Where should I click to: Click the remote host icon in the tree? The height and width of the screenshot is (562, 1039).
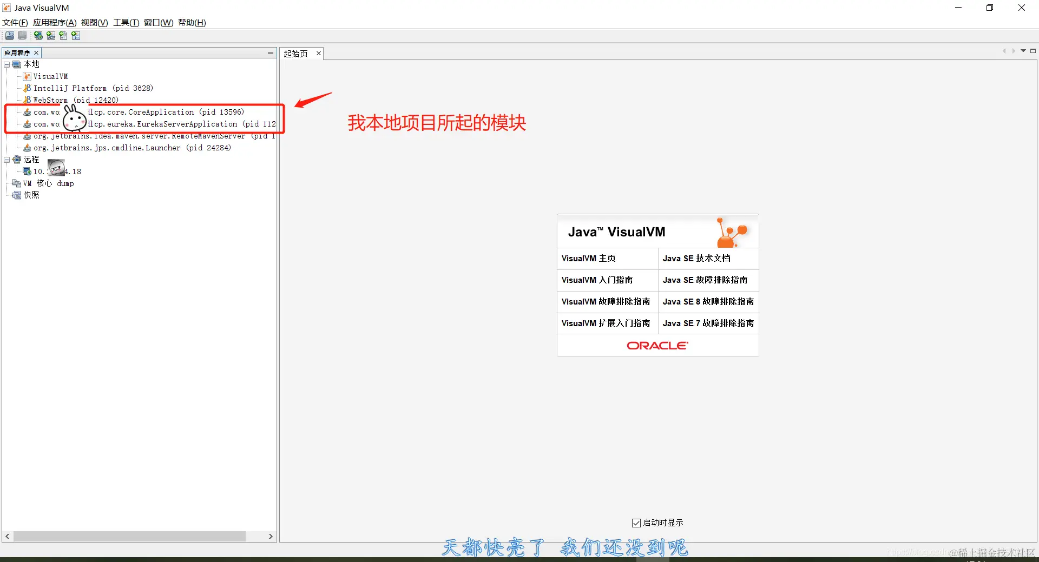tap(27, 171)
